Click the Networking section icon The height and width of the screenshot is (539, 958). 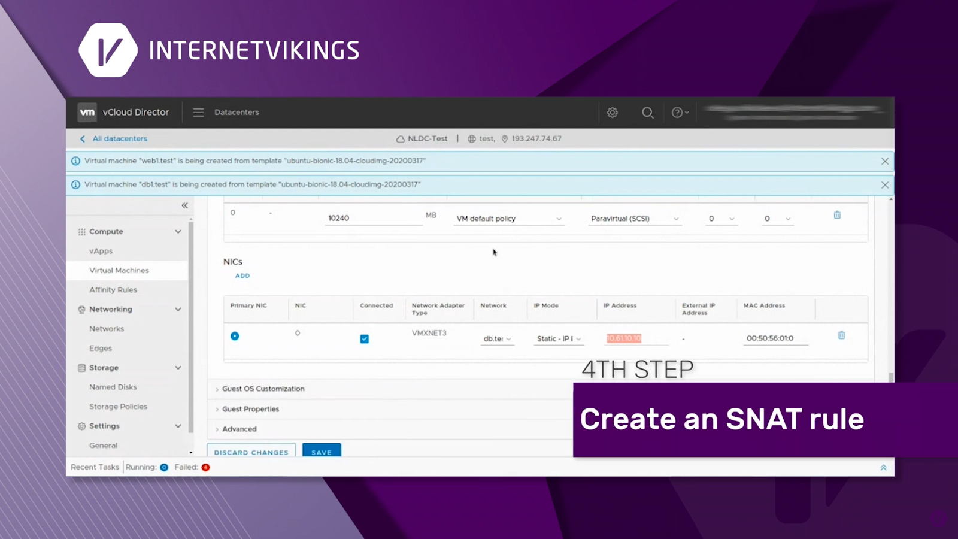point(81,310)
